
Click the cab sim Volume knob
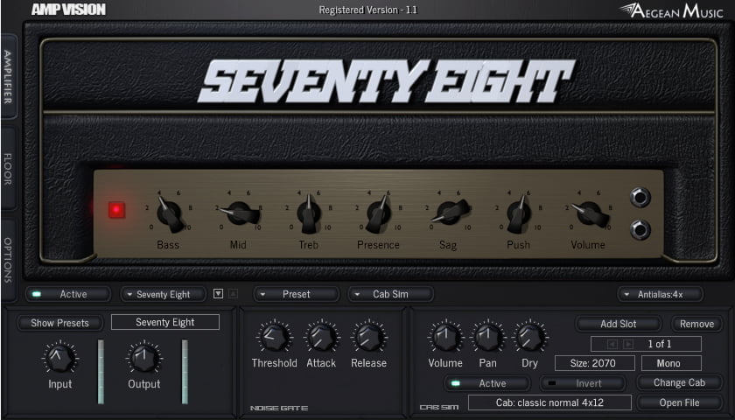[x=445, y=337]
